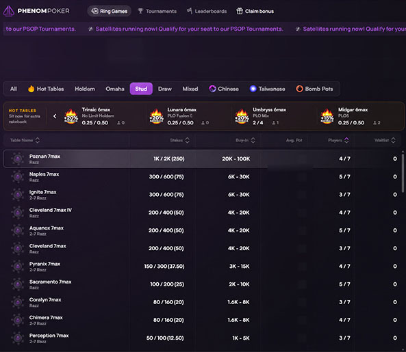Image resolution: width=406 pixels, height=352 pixels.
Task: Select the Chimera 7max table name
Action: pos(46,318)
